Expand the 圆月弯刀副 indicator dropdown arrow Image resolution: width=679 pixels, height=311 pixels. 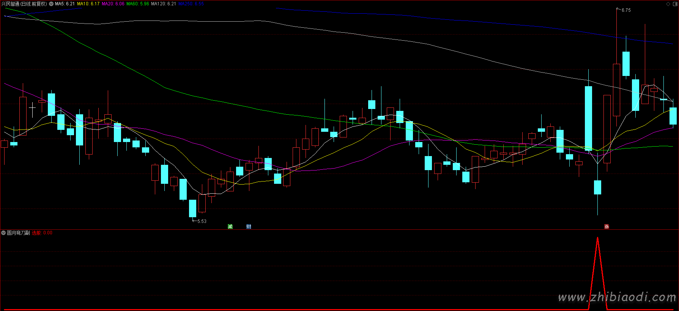tap(3, 233)
